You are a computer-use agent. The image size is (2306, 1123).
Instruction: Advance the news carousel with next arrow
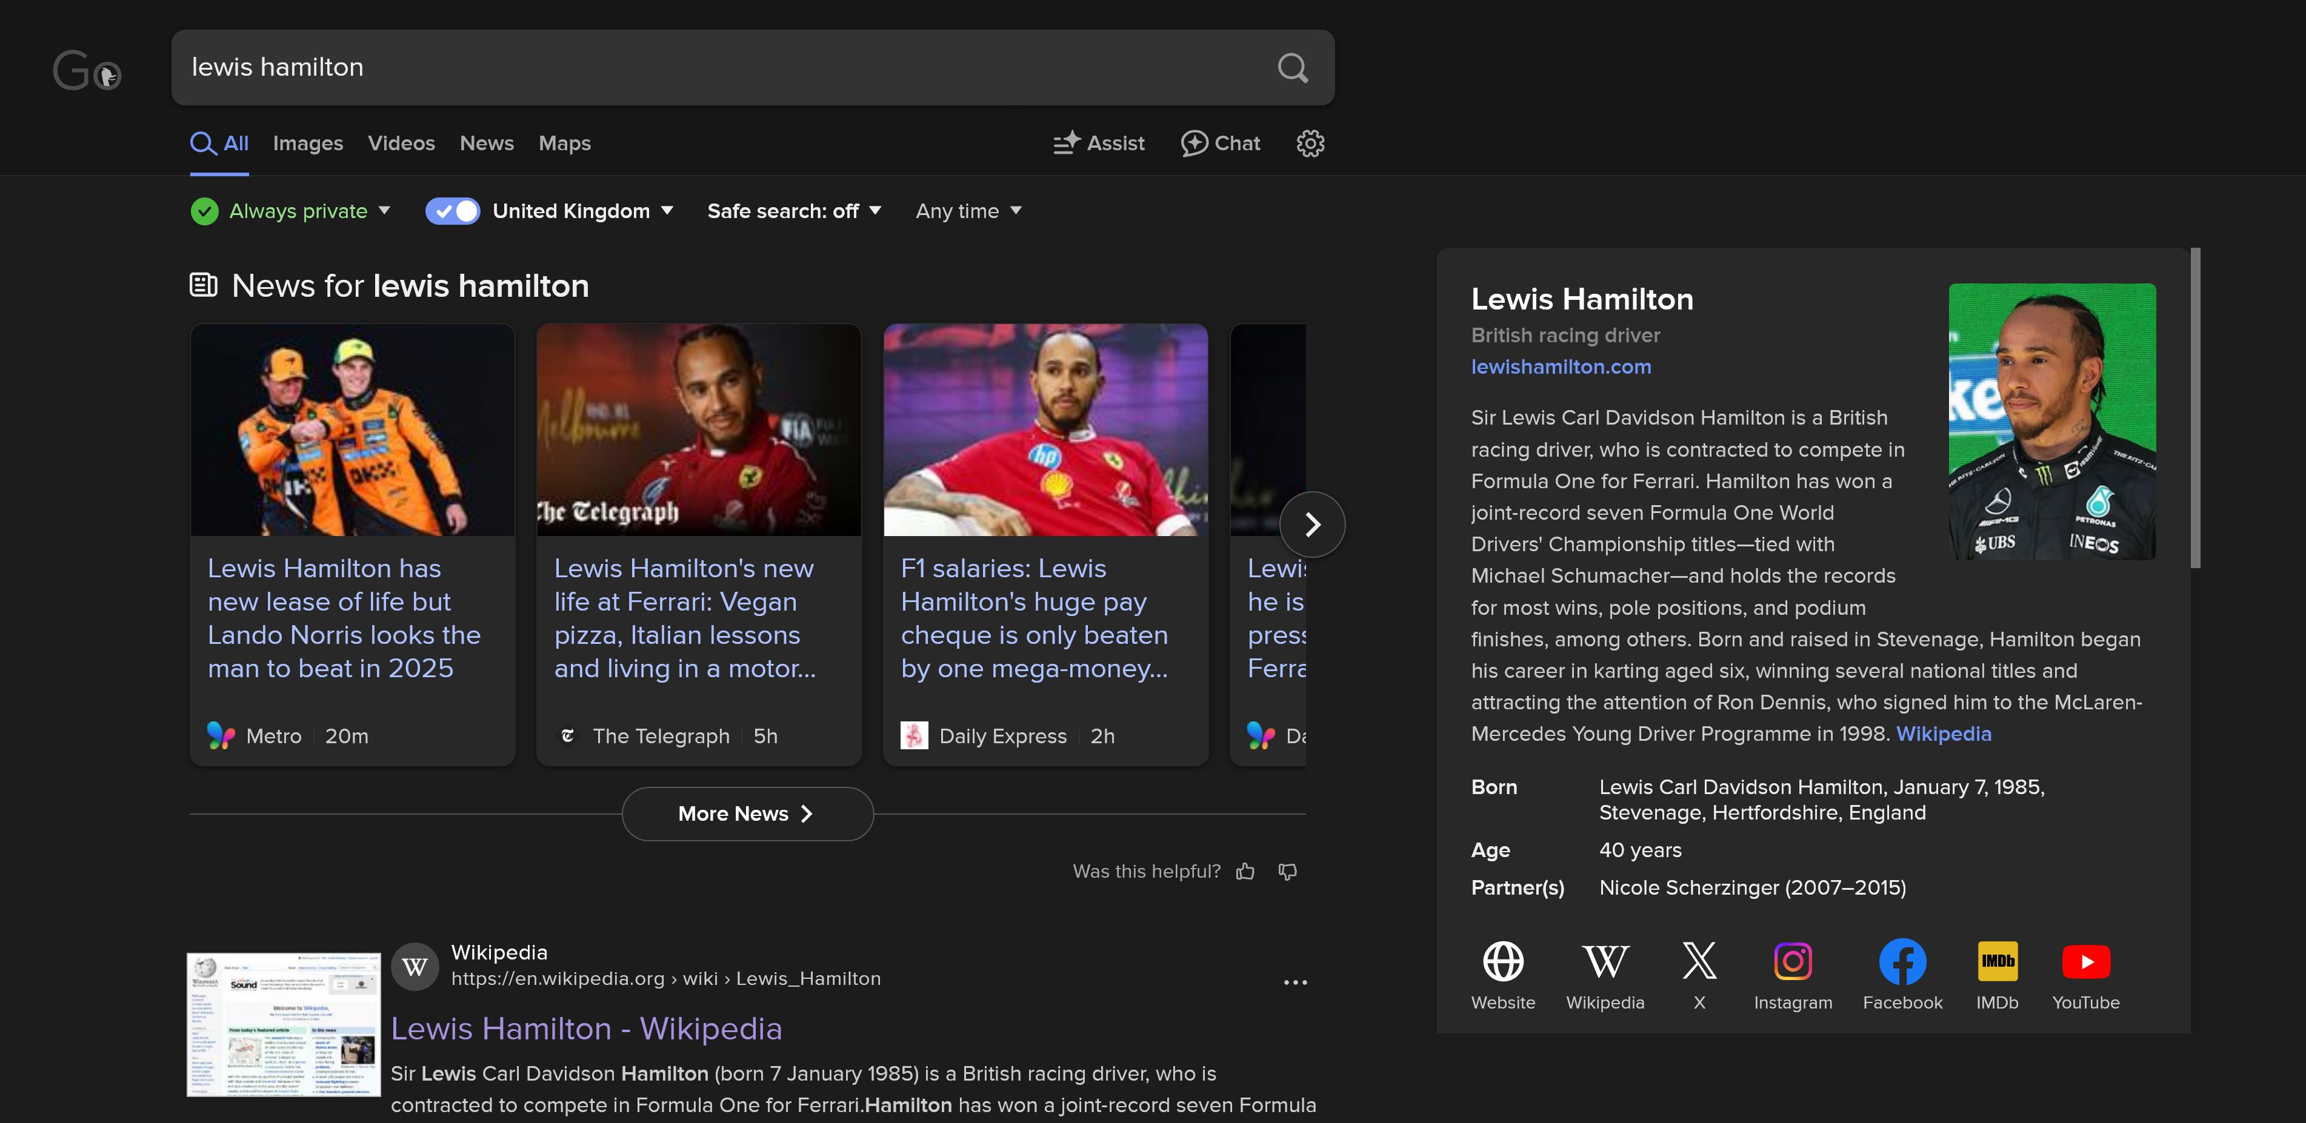point(1312,525)
